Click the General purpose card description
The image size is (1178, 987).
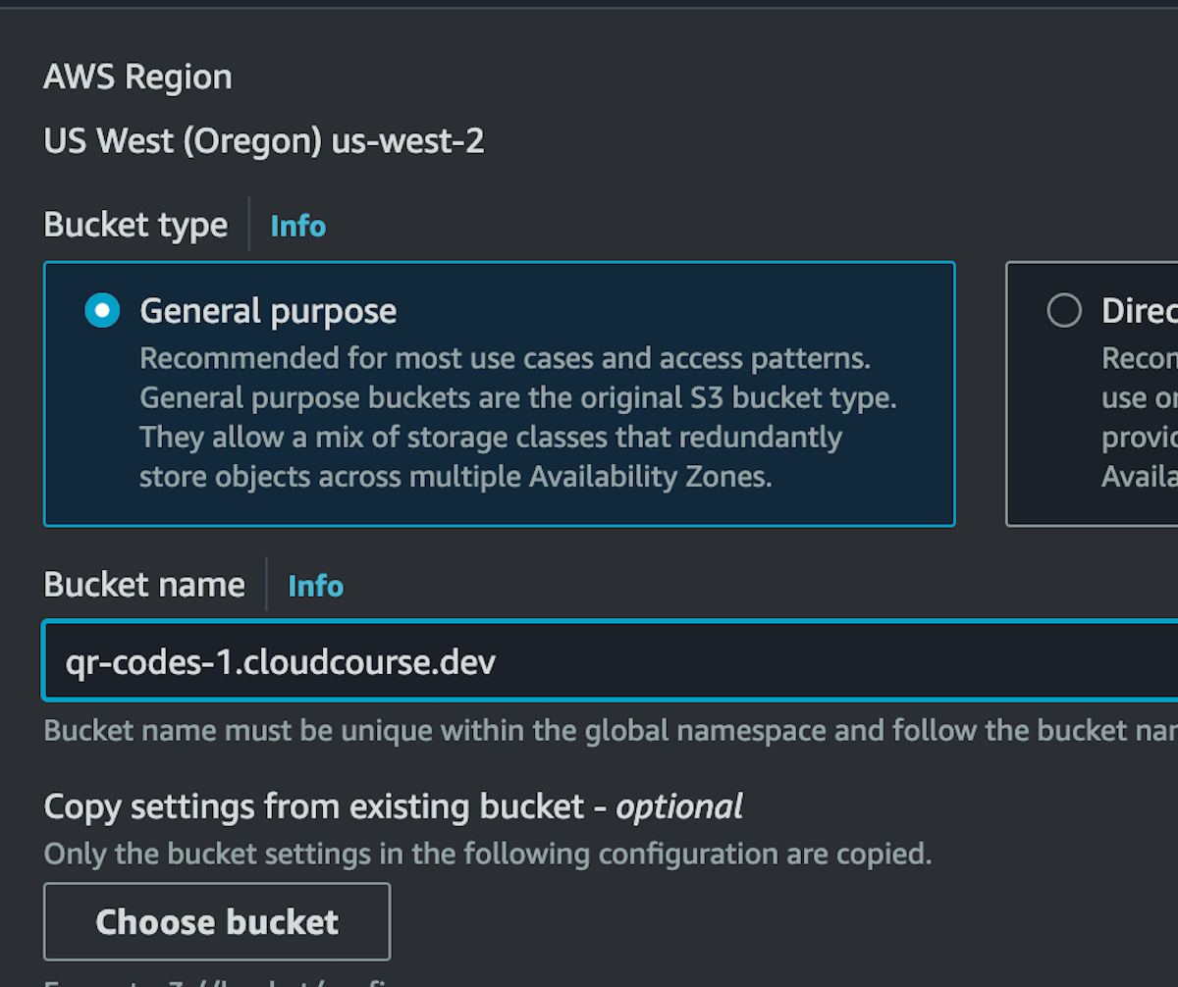click(x=518, y=417)
